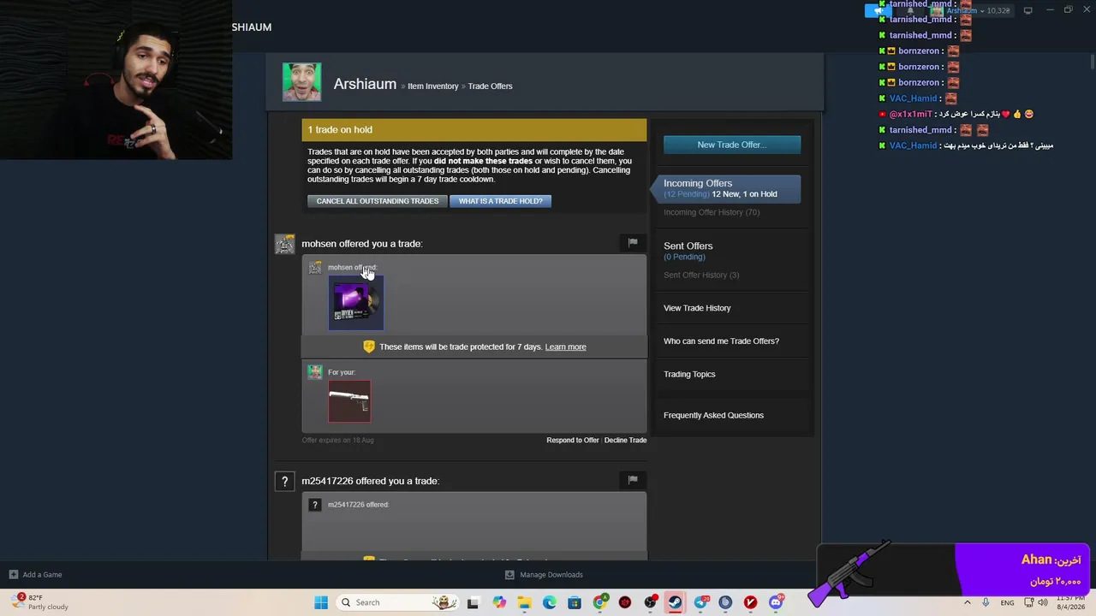The image size is (1096, 616).
Task: Open Steam announcements megaphone icon
Action: coord(877,10)
